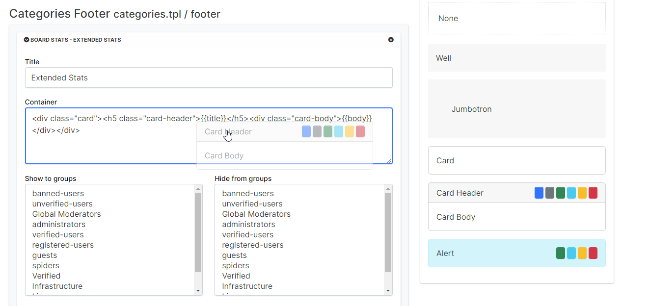Select green swatch on Alert container

[561, 253]
